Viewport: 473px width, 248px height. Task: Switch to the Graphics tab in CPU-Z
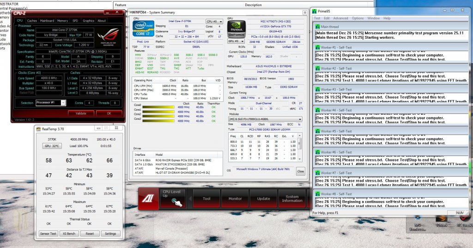tap(88, 21)
